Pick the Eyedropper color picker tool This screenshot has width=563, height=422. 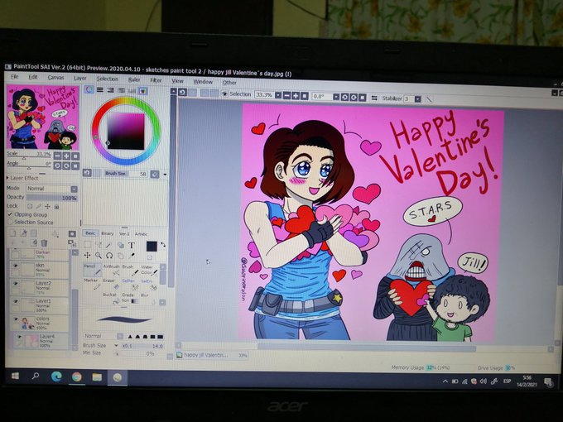tap(132, 256)
